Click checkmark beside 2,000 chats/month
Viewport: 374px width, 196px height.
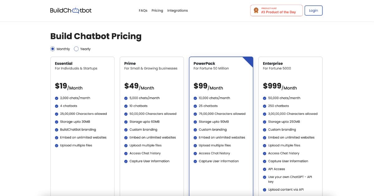[57, 98]
